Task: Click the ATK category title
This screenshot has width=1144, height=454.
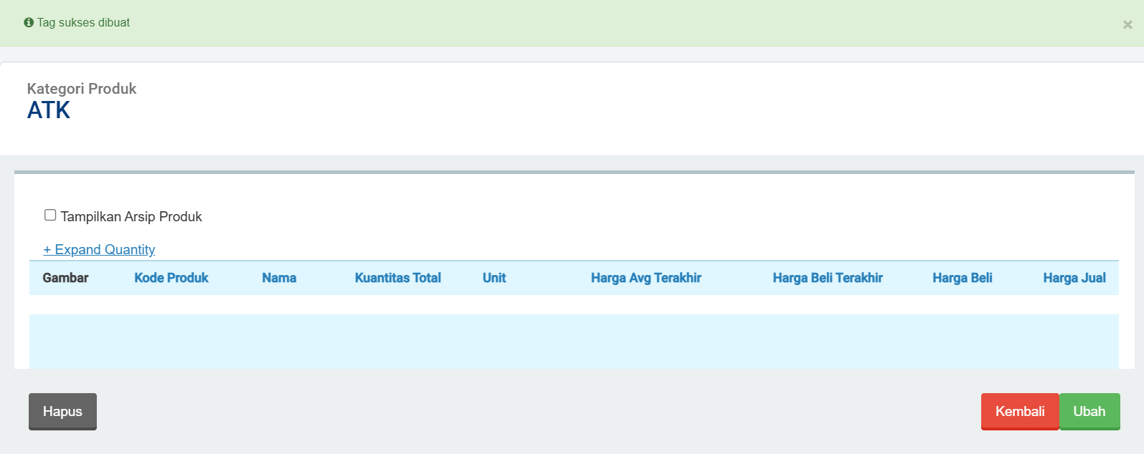Action: tap(49, 110)
